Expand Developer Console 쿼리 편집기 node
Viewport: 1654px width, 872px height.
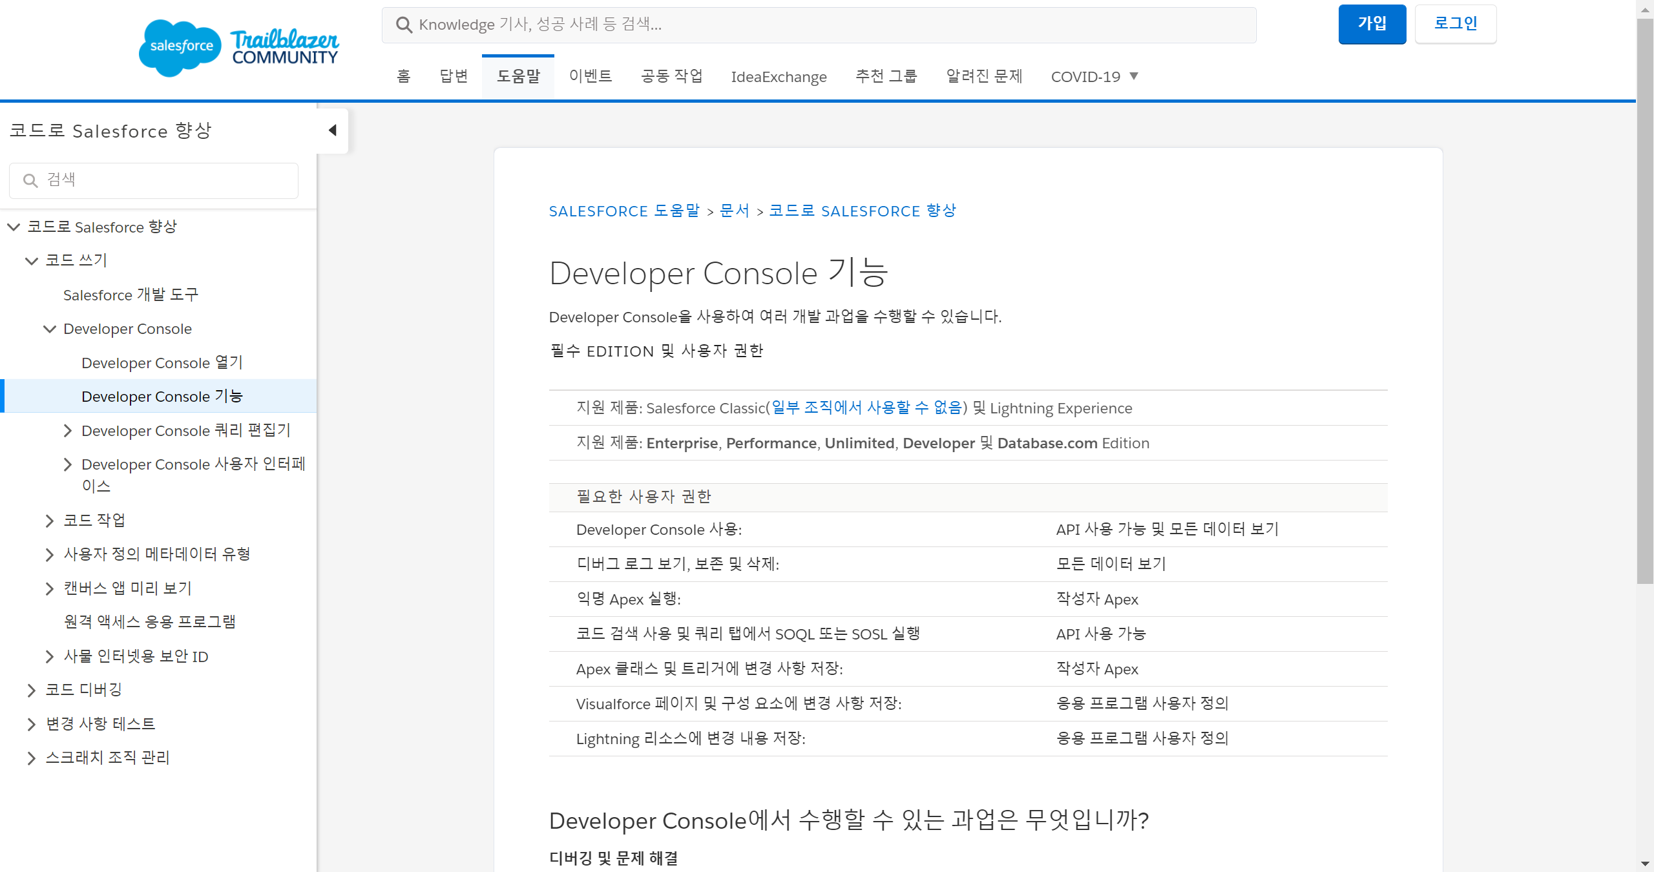(67, 431)
